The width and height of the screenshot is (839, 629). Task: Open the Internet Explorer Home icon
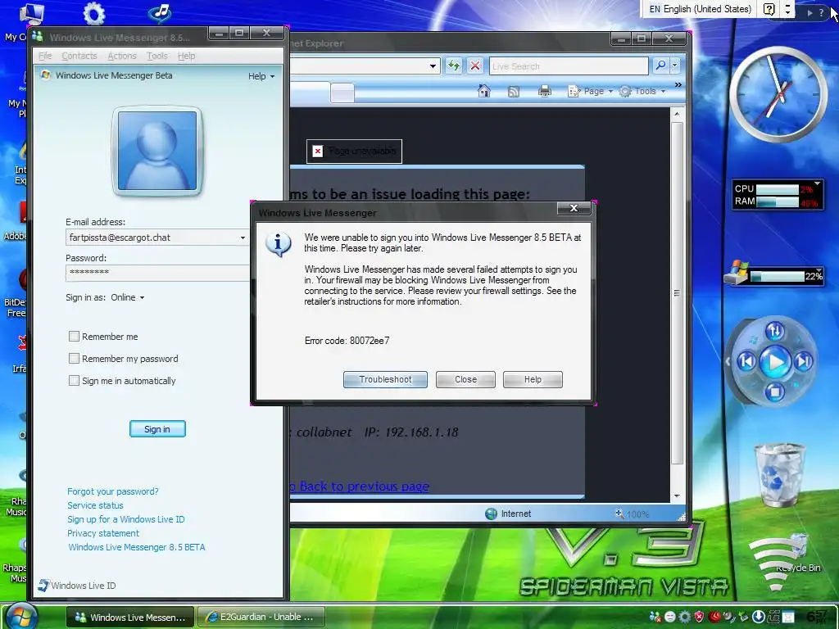[x=483, y=91]
